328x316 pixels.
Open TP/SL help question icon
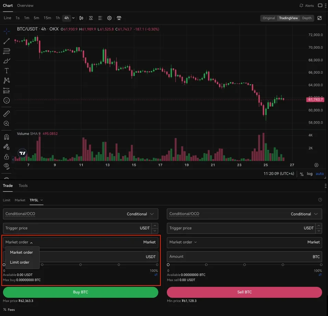320,200
